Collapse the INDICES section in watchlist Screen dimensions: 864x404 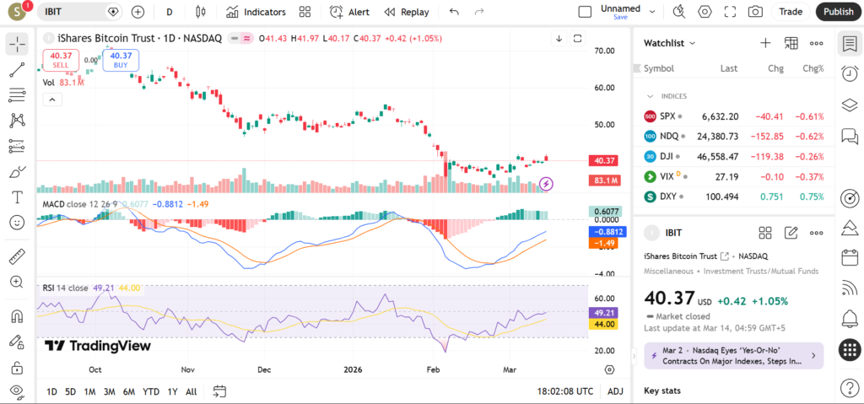click(651, 96)
